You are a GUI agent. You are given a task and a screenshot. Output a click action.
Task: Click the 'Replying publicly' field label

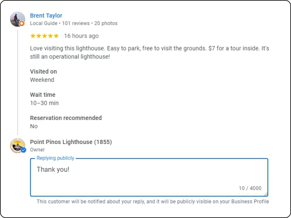coord(55,158)
